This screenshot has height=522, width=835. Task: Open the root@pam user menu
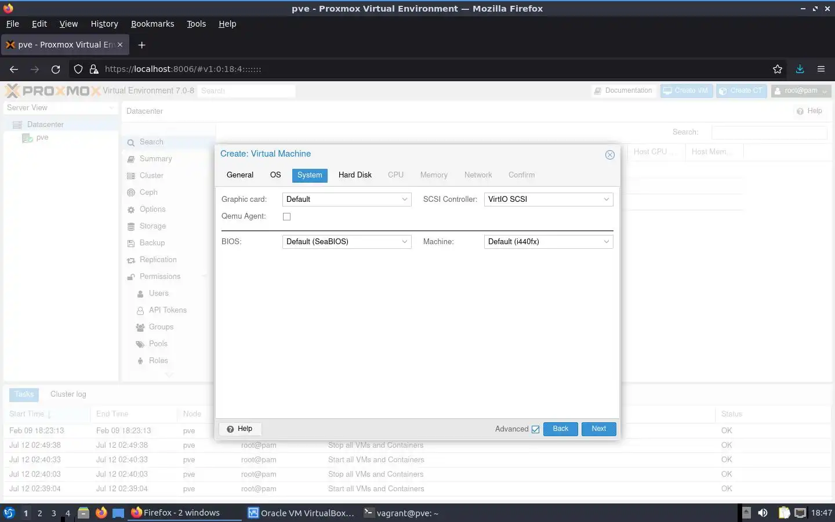point(801,91)
